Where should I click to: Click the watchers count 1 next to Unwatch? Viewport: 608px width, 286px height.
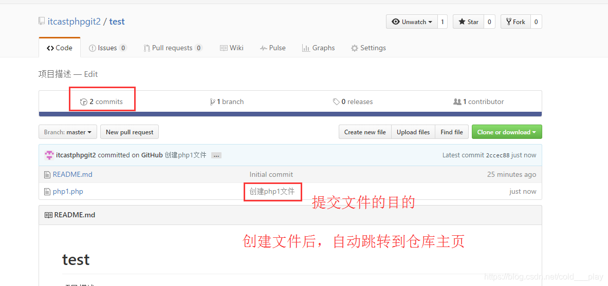pyautogui.click(x=443, y=22)
